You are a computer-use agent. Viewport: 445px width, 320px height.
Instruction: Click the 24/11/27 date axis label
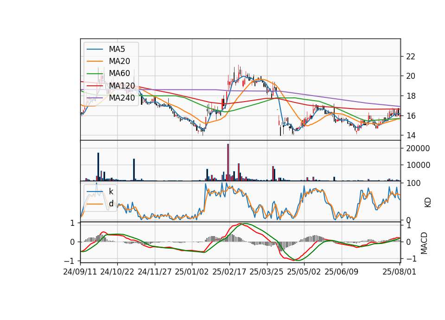pyautogui.click(x=155, y=272)
